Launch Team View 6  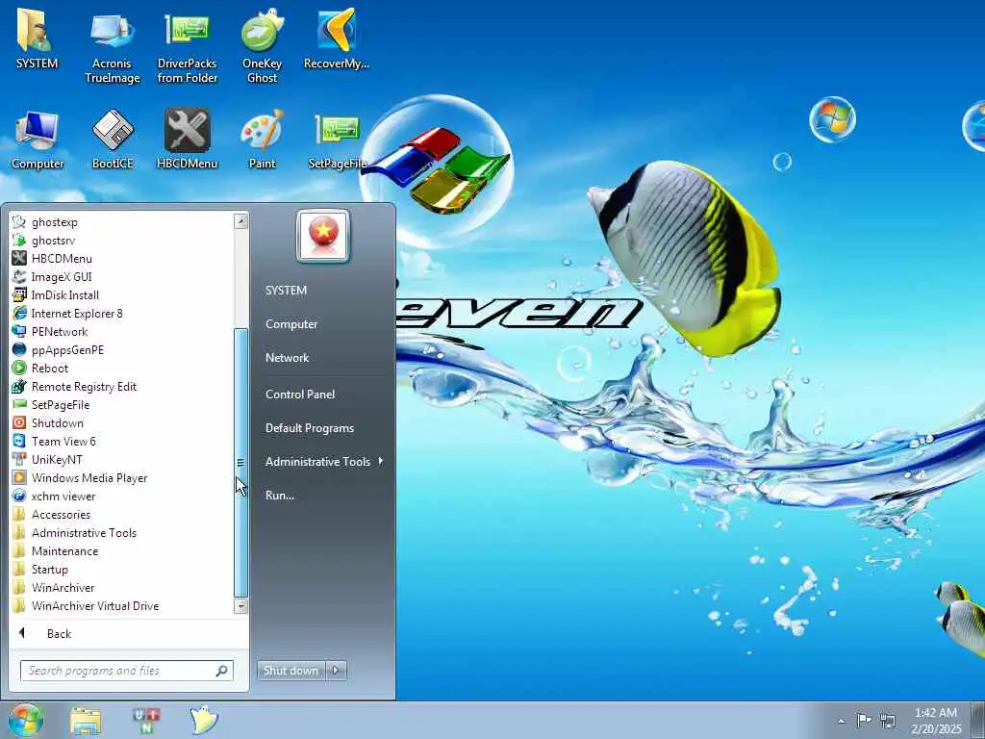(122, 441)
